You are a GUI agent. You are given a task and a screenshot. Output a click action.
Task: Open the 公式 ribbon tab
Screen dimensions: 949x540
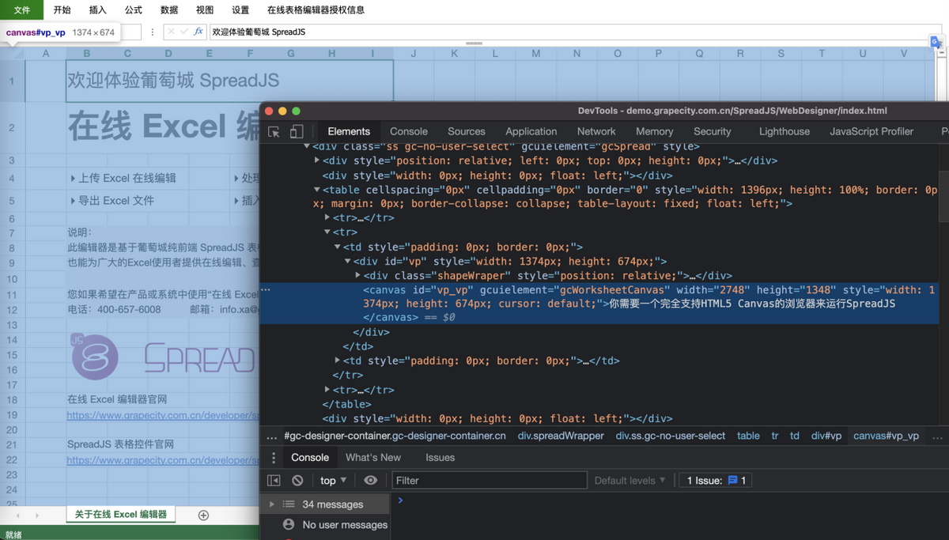tap(134, 10)
